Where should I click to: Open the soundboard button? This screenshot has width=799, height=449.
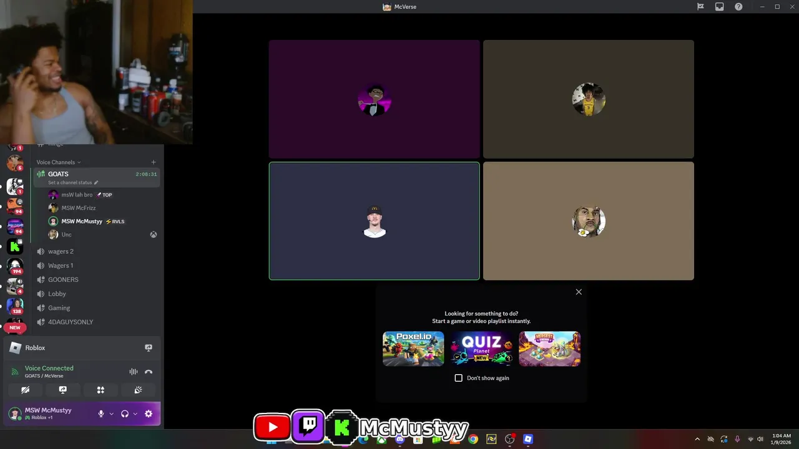coord(138,390)
